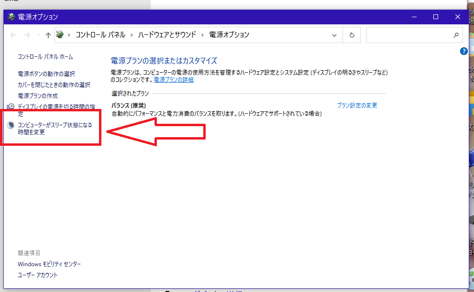
Task: Click the help question mark icon
Action: (x=464, y=51)
